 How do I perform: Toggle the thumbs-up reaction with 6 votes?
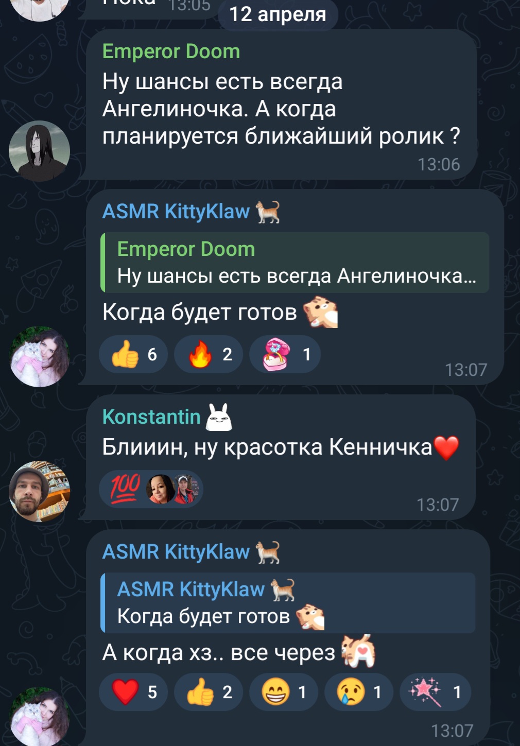[x=133, y=354]
